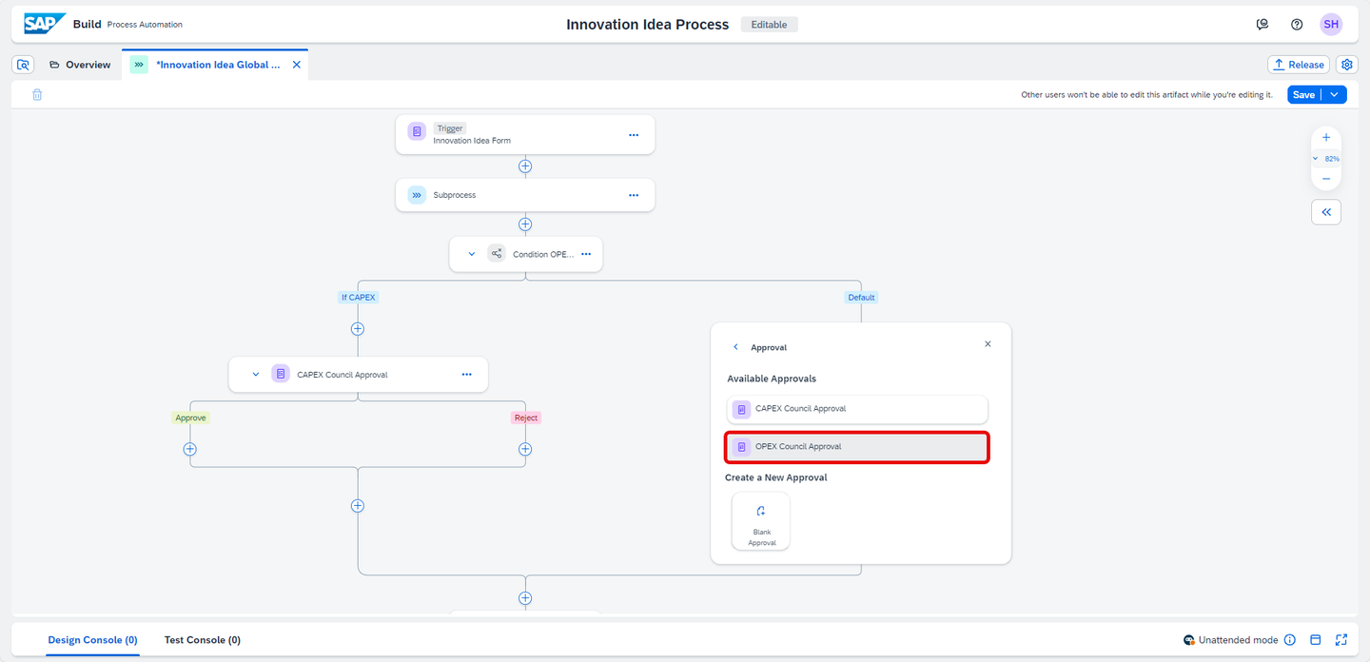This screenshot has height=662, width=1370.
Task: Add a step below the Subprocess
Action: tap(525, 224)
